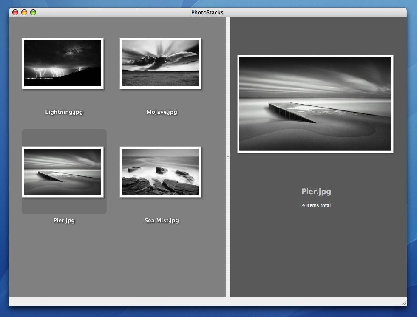Click the PhotoStacks window title
The width and height of the screenshot is (417, 317).
coord(207,12)
